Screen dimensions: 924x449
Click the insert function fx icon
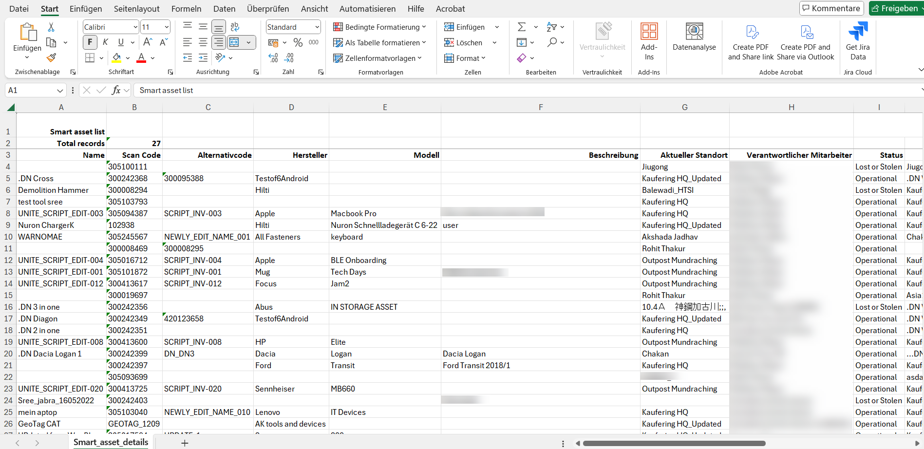tap(116, 90)
